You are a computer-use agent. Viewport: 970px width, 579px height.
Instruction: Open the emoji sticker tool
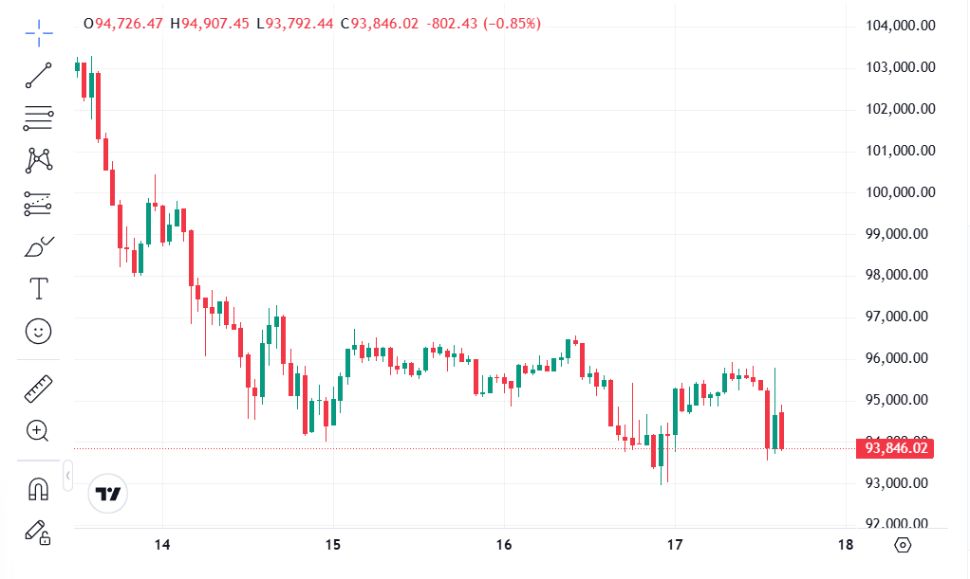(x=38, y=333)
